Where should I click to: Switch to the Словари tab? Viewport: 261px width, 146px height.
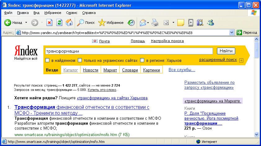point(130,70)
